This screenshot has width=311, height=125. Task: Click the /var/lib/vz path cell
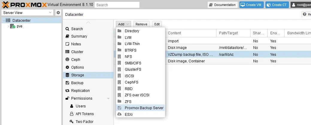tap(233, 54)
